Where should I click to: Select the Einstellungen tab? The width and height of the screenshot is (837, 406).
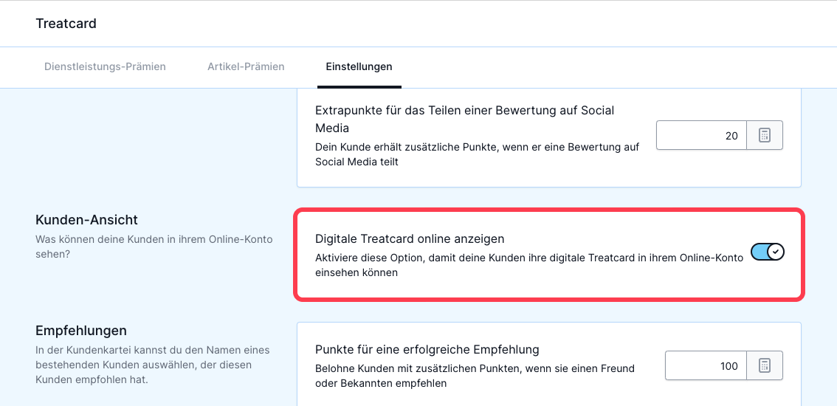click(x=359, y=66)
